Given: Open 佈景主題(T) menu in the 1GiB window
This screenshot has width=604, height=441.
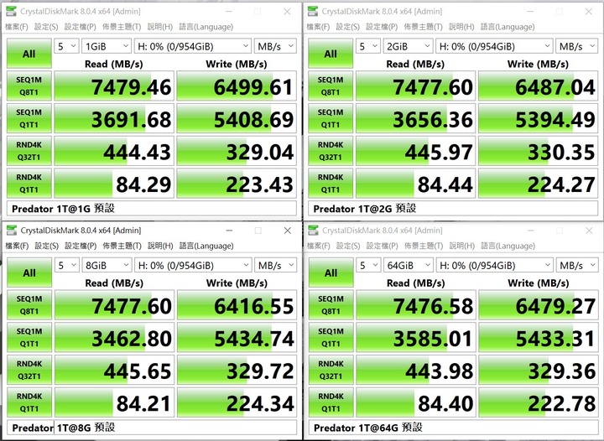Looking at the screenshot, I should point(122,27).
